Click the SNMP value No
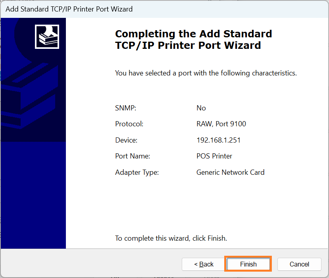 (x=201, y=108)
